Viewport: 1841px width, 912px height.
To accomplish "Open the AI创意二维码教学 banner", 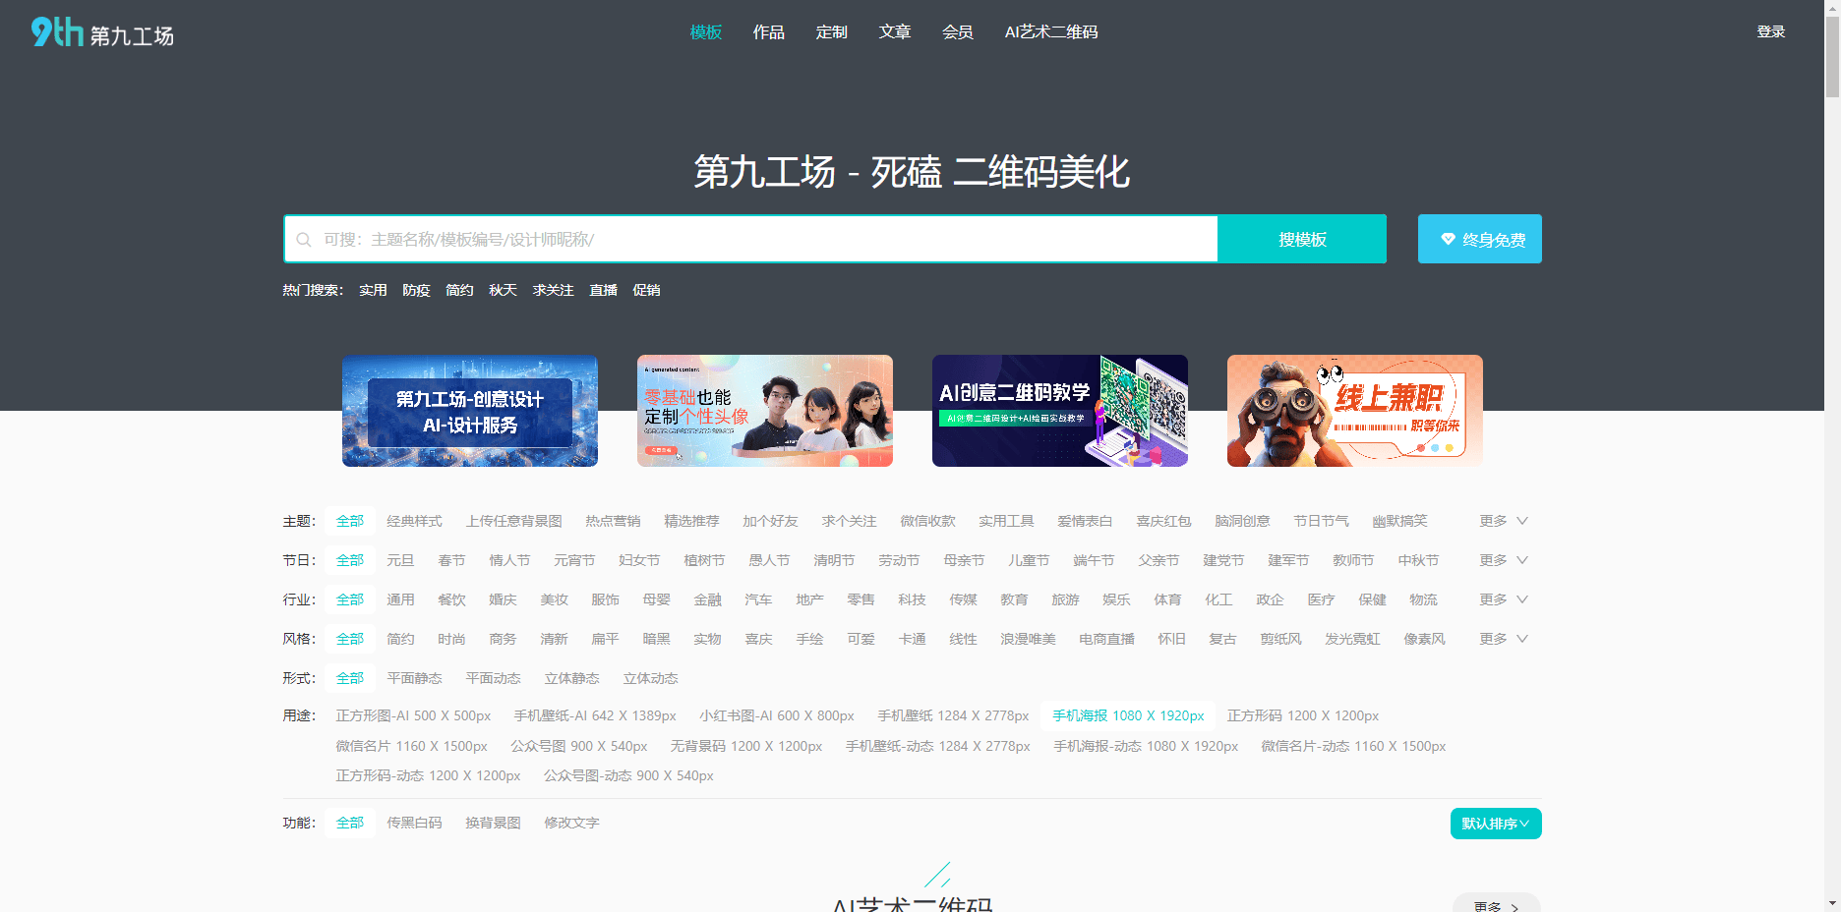I will [x=1059, y=411].
